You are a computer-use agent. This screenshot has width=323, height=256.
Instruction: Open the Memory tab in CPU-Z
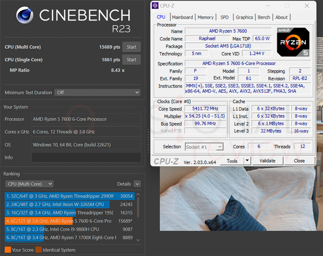tap(205, 17)
